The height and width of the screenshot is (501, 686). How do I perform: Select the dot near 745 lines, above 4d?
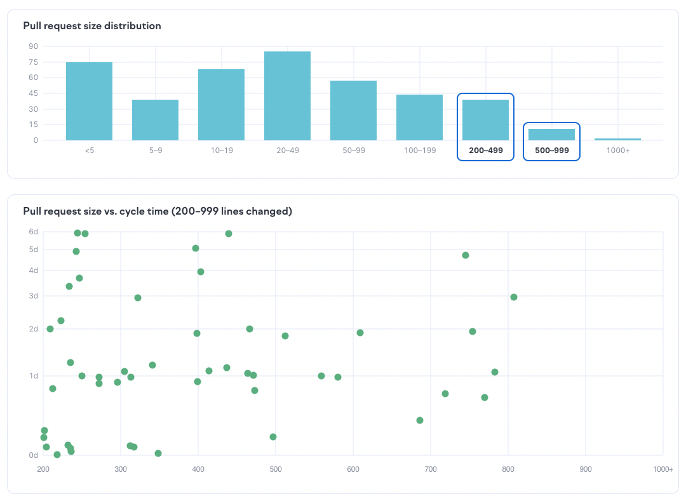[x=466, y=255]
